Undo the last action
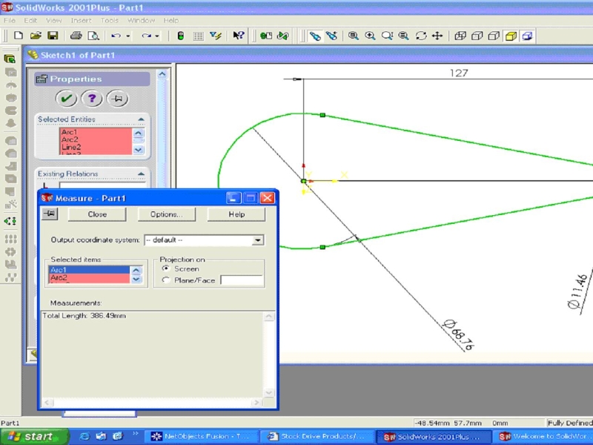Viewport: 593px width, 445px height. point(116,36)
